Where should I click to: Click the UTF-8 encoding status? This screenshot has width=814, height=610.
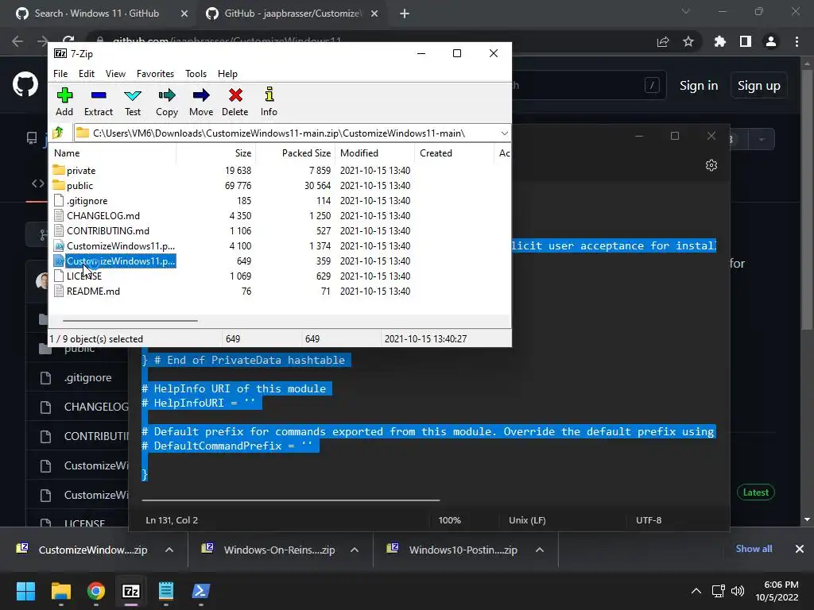coord(649,519)
